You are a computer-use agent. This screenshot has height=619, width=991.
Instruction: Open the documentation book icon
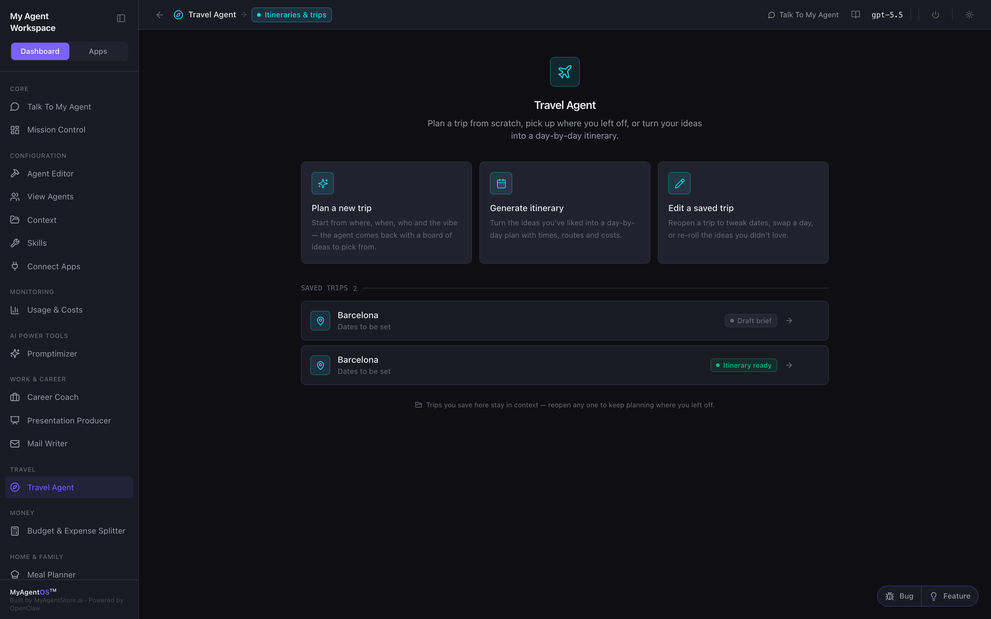pos(855,15)
